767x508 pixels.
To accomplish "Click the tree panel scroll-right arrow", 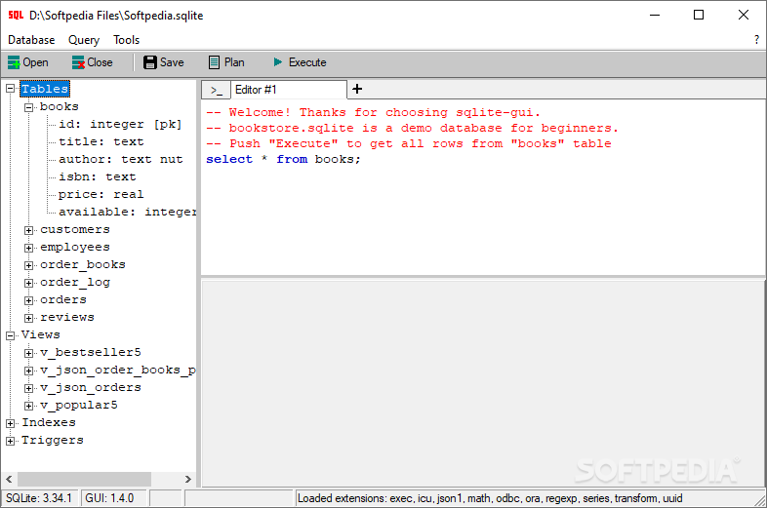I will pos(188,479).
